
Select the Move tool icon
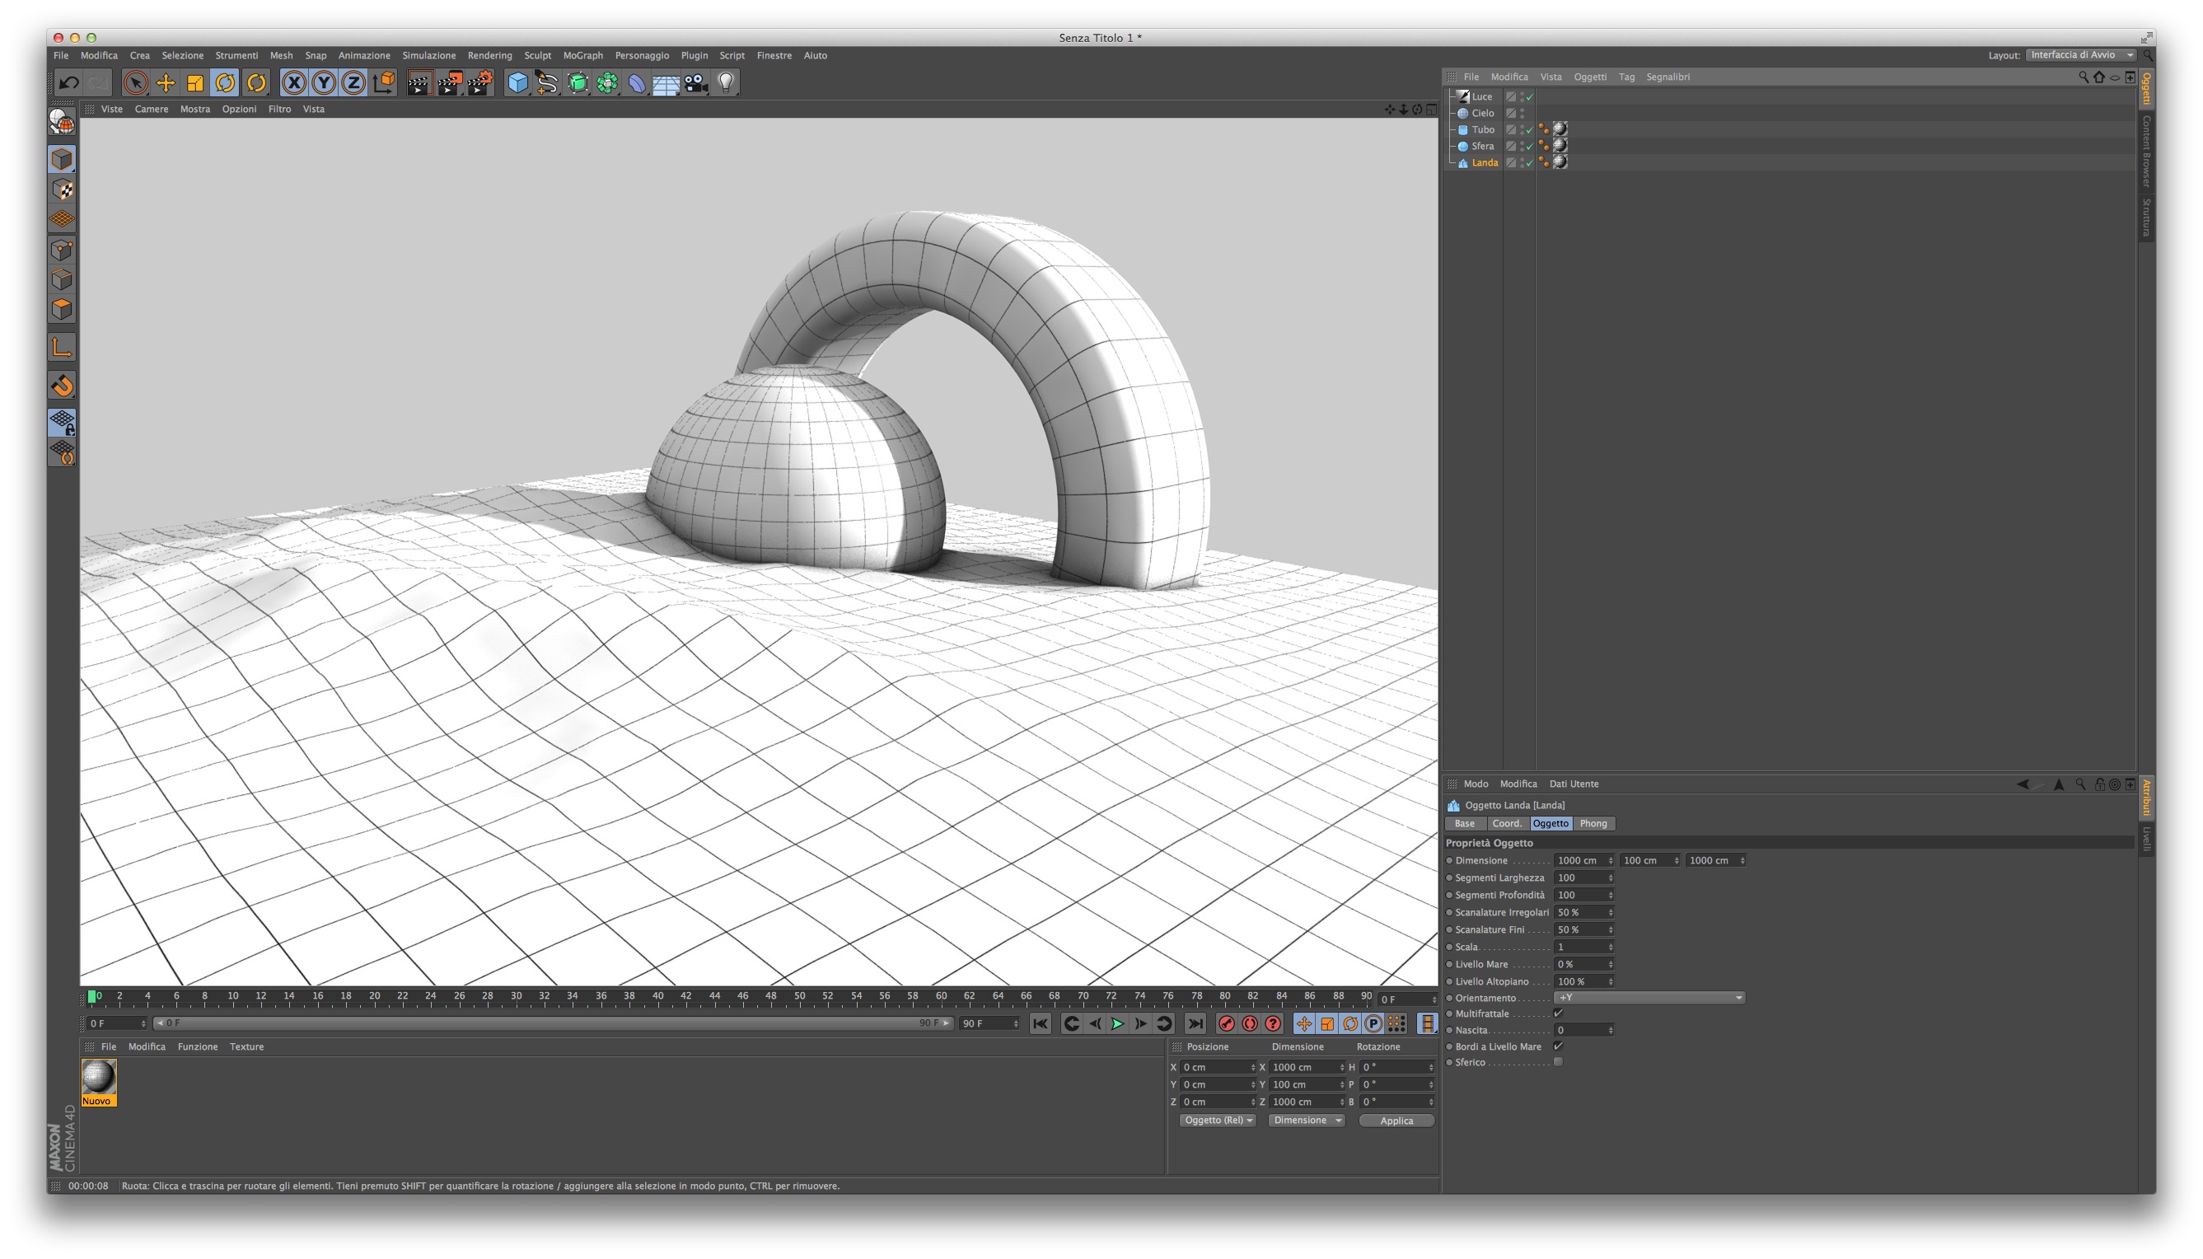(x=165, y=83)
